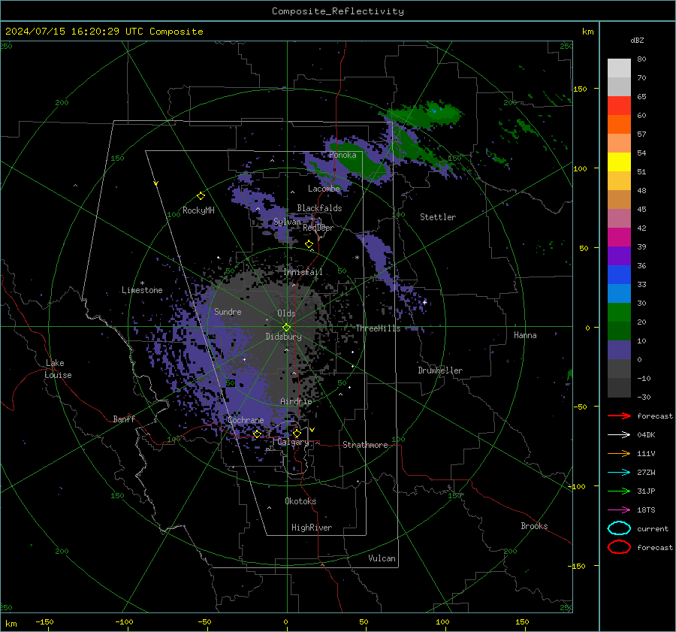This screenshot has width=676, height=632.
Task: Click the white plus marker west of Hanna
Action: (x=424, y=302)
